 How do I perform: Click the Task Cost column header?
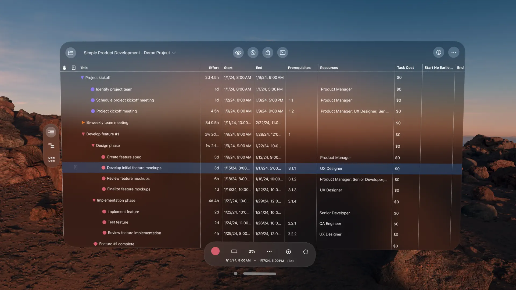tap(405, 68)
